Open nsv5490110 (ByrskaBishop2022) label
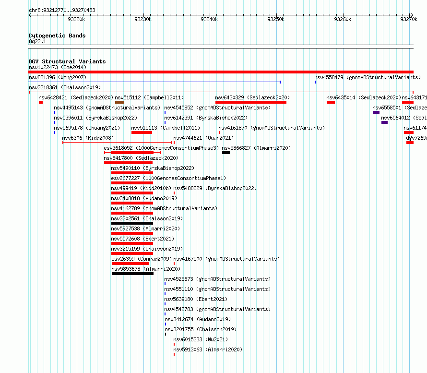This screenshot has width=427, height=373. point(153,168)
